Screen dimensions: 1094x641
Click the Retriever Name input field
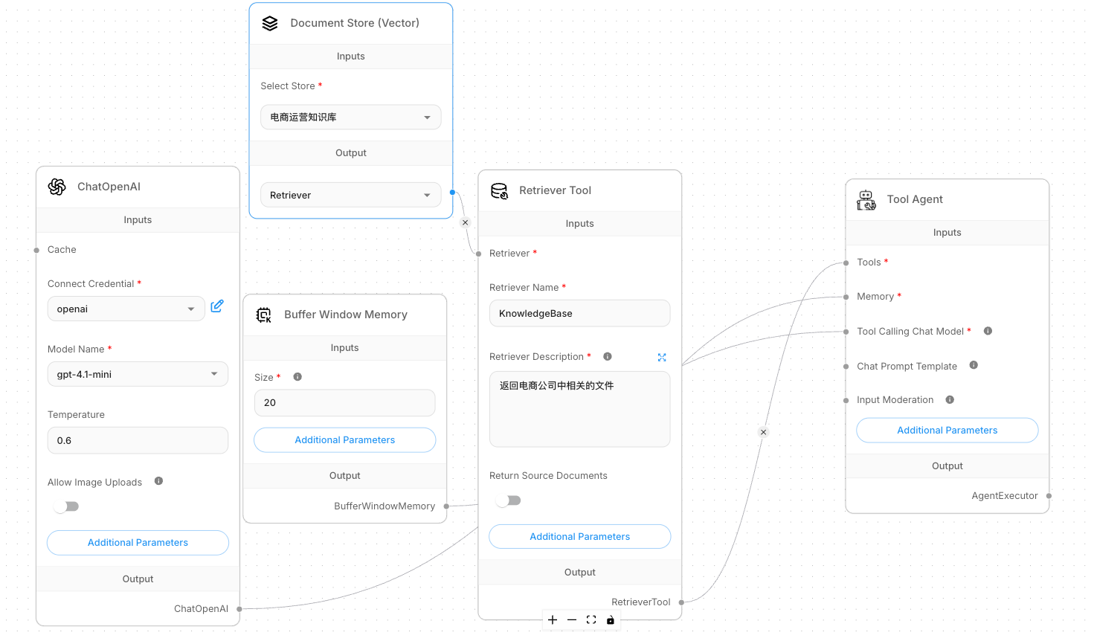click(x=579, y=314)
